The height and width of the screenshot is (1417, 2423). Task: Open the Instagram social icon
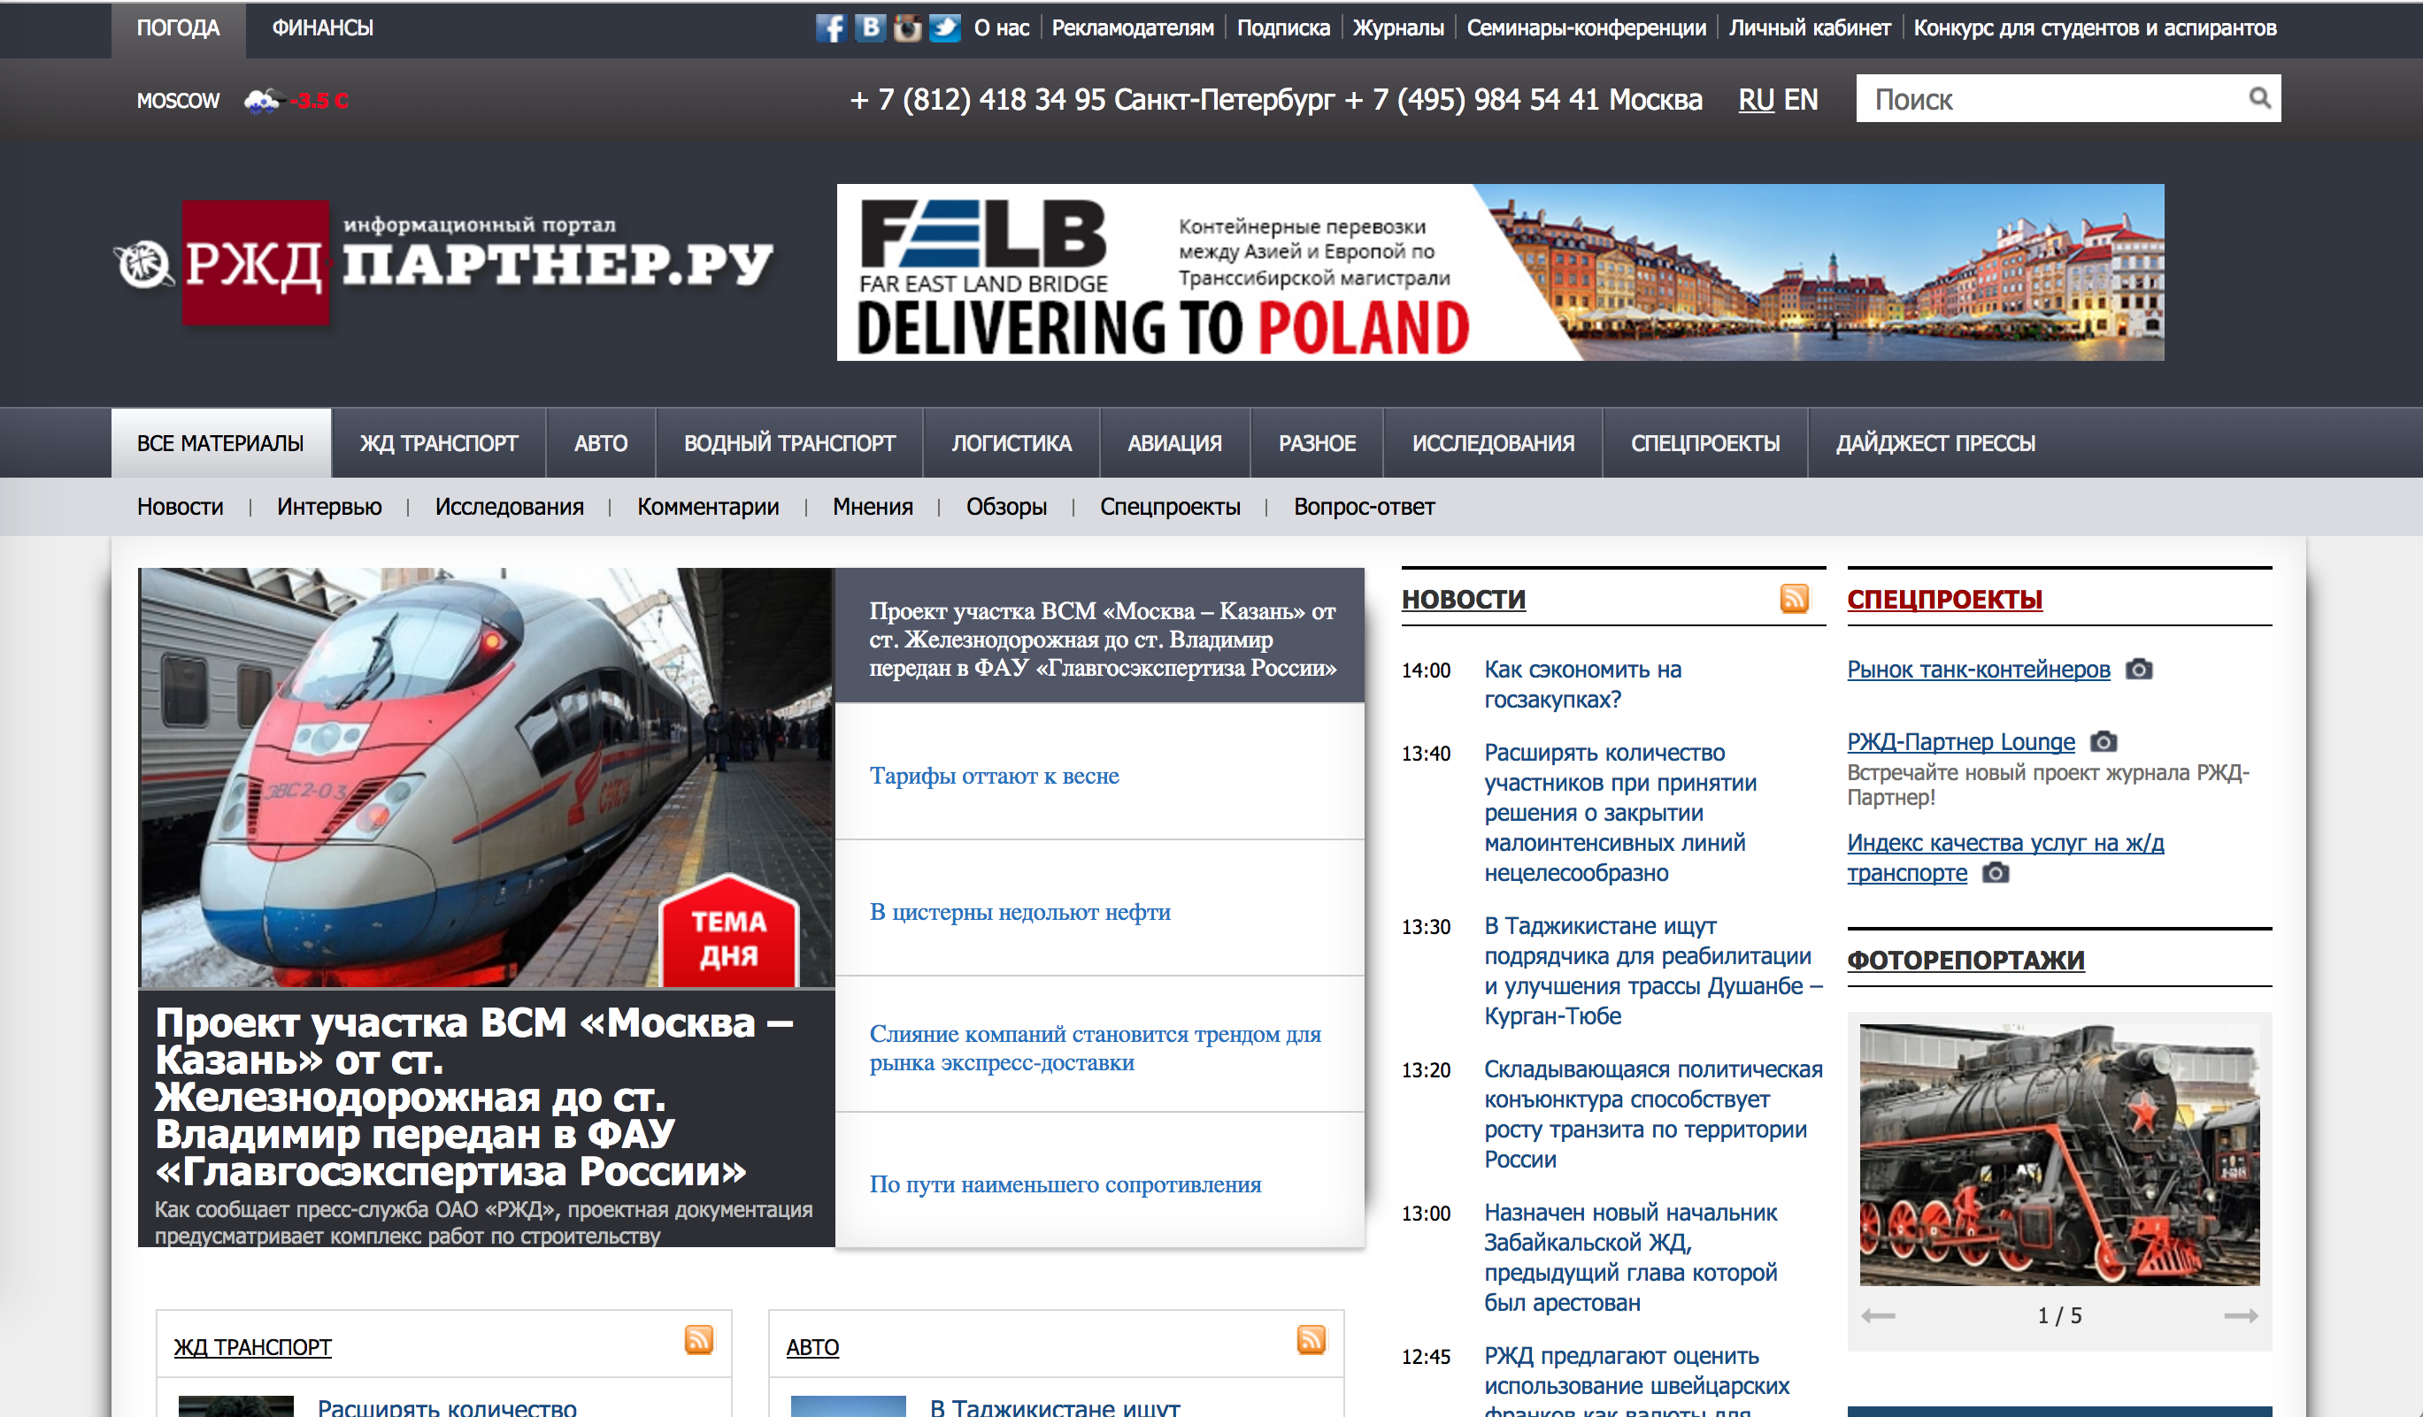click(x=907, y=28)
